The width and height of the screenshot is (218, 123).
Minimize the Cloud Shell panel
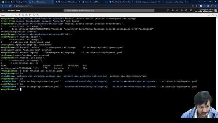(x=209, y=15)
